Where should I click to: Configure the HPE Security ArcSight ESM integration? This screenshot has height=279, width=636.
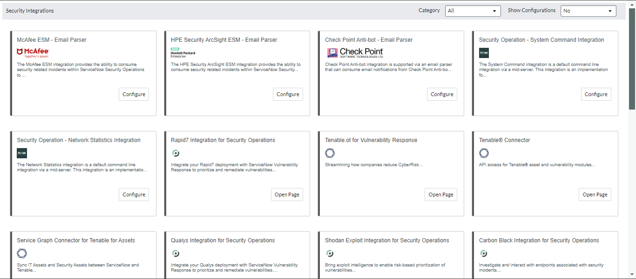[x=288, y=94]
